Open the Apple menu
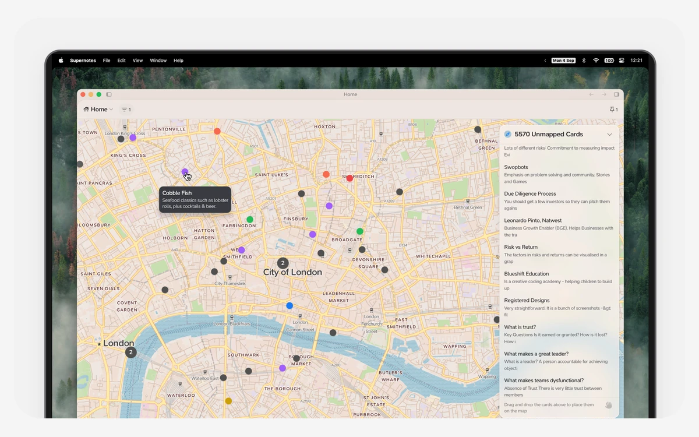699x437 pixels. pyautogui.click(x=61, y=60)
